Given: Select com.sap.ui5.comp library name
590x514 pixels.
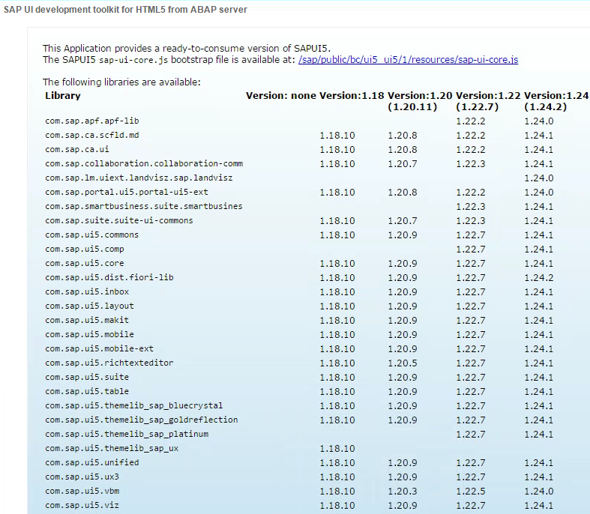Looking at the screenshot, I should [84, 250].
